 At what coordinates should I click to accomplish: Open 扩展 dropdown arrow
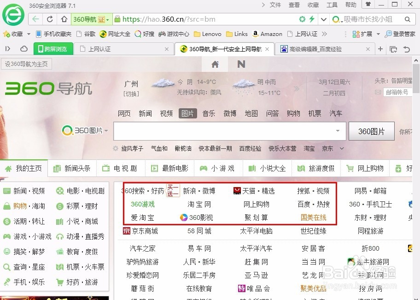click(x=378, y=34)
